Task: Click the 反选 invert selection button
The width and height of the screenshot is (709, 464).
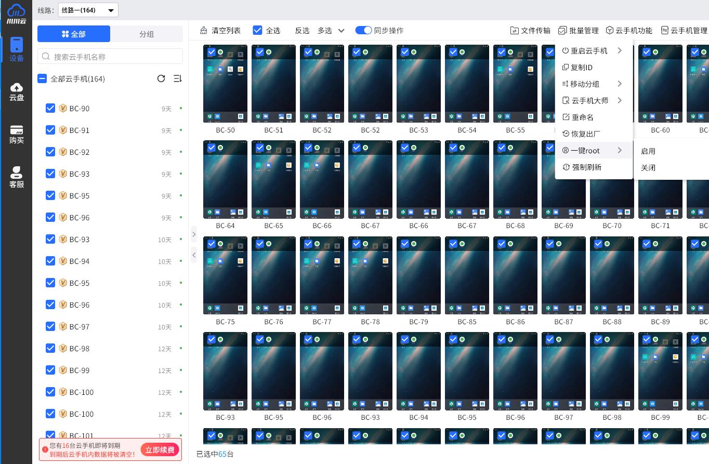Action: (x=302, y=31)
